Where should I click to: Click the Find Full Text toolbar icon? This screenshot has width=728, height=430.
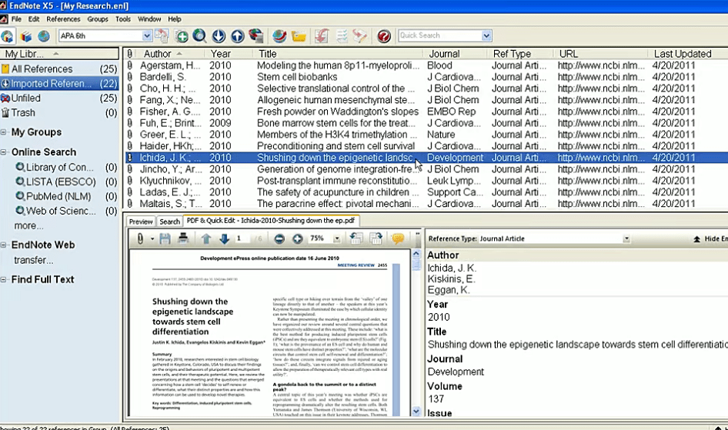coord(255,35)
